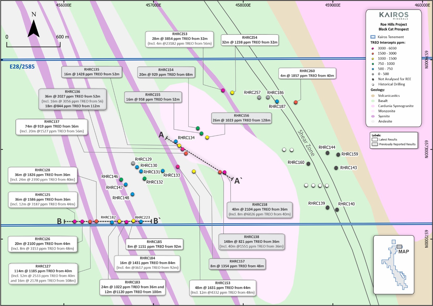Click the Roe Hills Project title
The height and width of the screenshot is (306, 433).
point(394,24)
